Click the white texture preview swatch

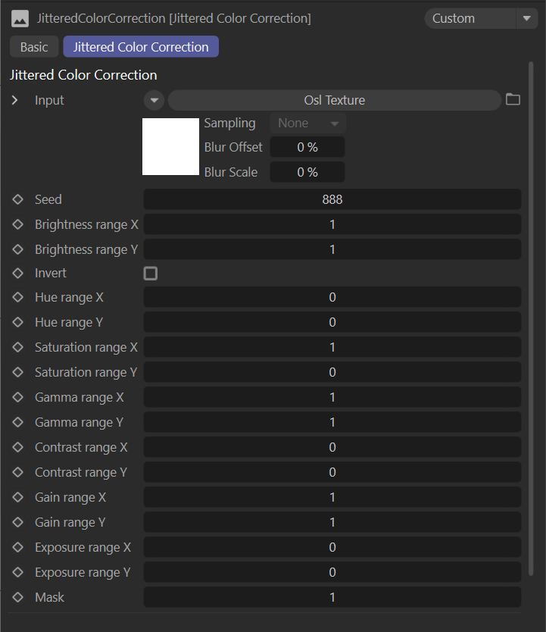[x=170, y=146]
